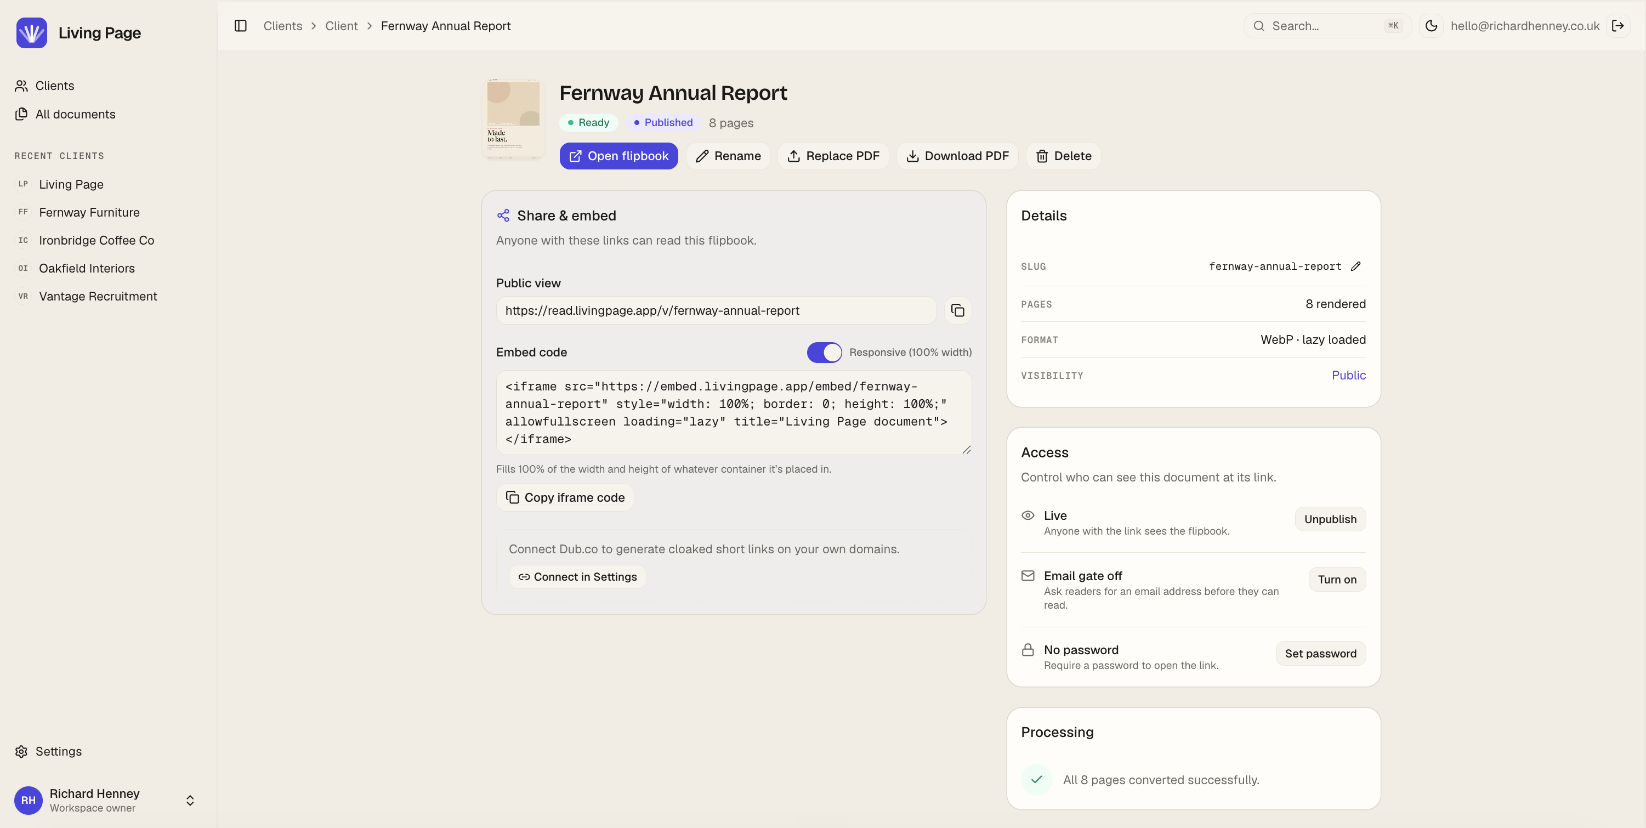Copy the public view URL icon
This screenshot has width=1646, height=828.
click(957, 310)
